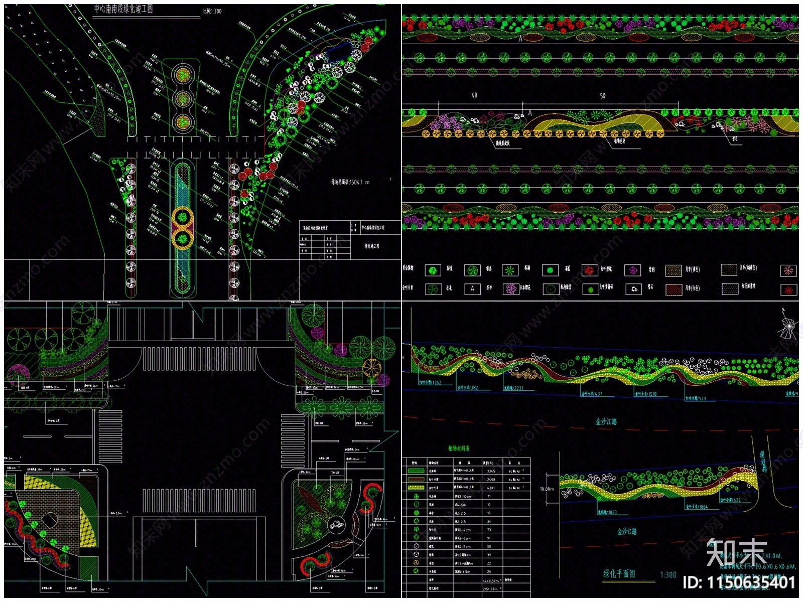Click the orange tree symbol near crosswalk corner
Screen dimensions: 803x602
click(372, 368)
